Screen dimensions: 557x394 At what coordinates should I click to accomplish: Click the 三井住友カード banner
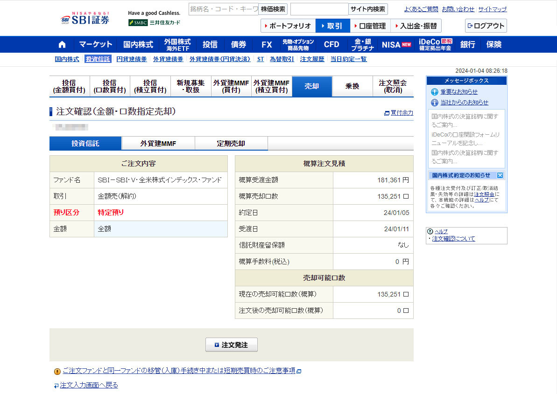point(154,22)
